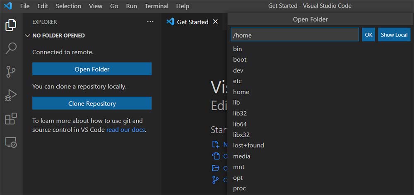Click the Open Folder button in Explorer

pyautogui.click(x=92, y=69)
